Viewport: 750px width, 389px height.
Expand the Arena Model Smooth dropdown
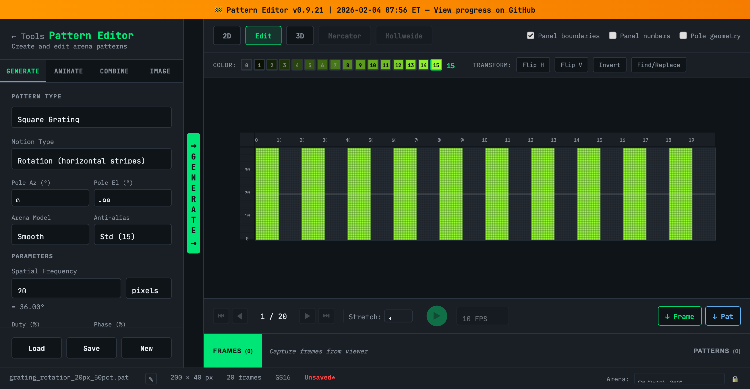click(50, 234)
